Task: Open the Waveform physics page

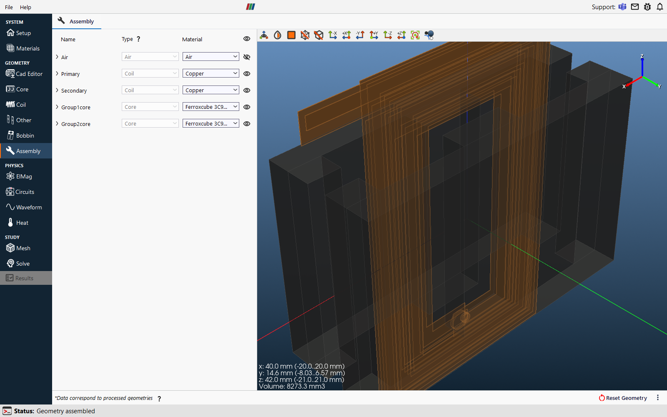Action: (x=26, y=207)
